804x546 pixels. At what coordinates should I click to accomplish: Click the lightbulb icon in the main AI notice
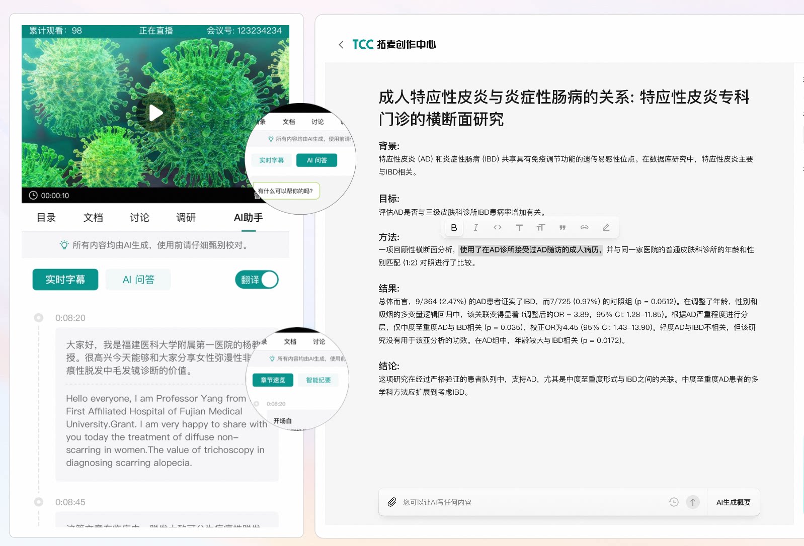click(x=64, y=245)
